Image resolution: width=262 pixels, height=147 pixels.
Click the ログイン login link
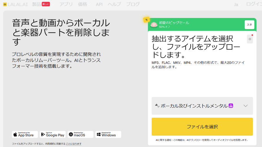[x=254, y=4]
